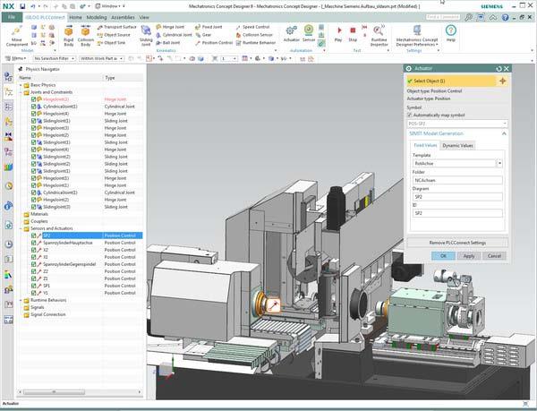Open the Template RotAchse dropdown
537x411 pixels.
[499, 164]
